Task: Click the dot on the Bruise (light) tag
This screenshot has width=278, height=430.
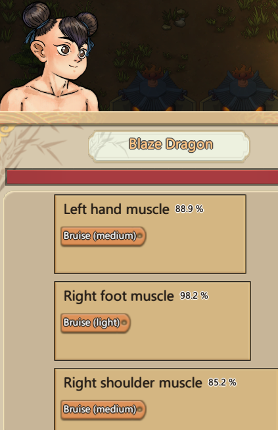Action: pos(124,323)
